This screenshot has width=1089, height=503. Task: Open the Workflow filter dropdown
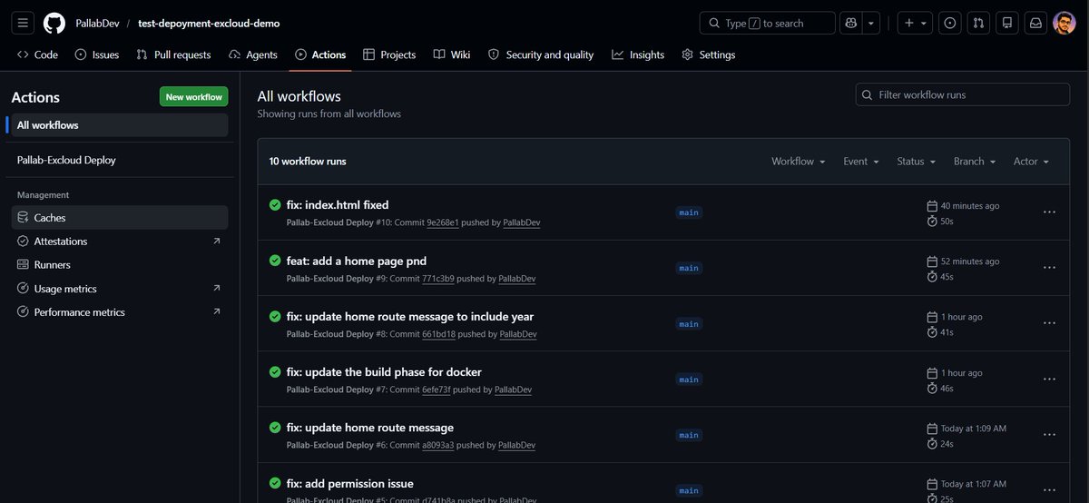click(798, 162)
